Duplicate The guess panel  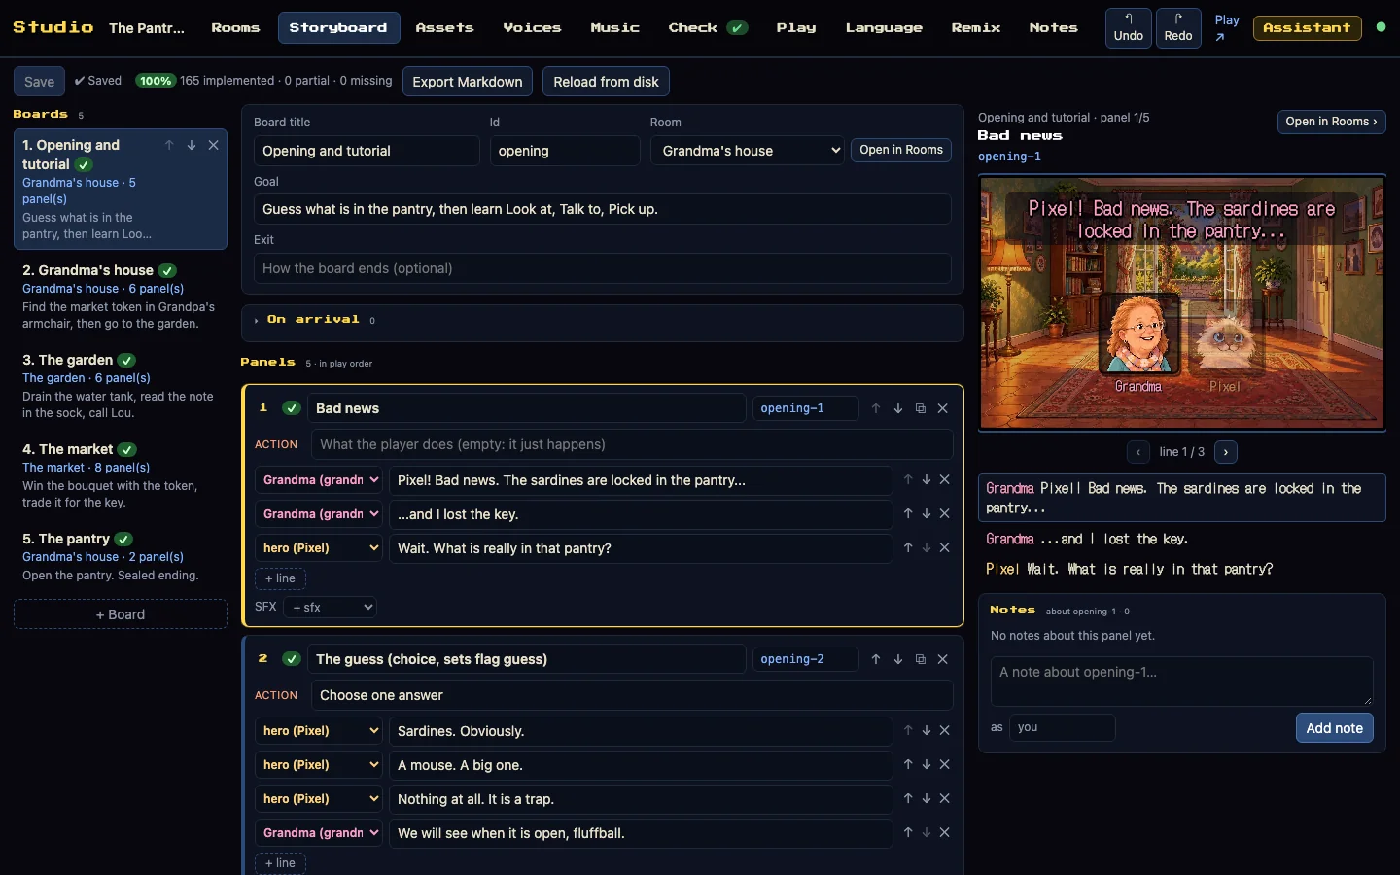[921, 659]
